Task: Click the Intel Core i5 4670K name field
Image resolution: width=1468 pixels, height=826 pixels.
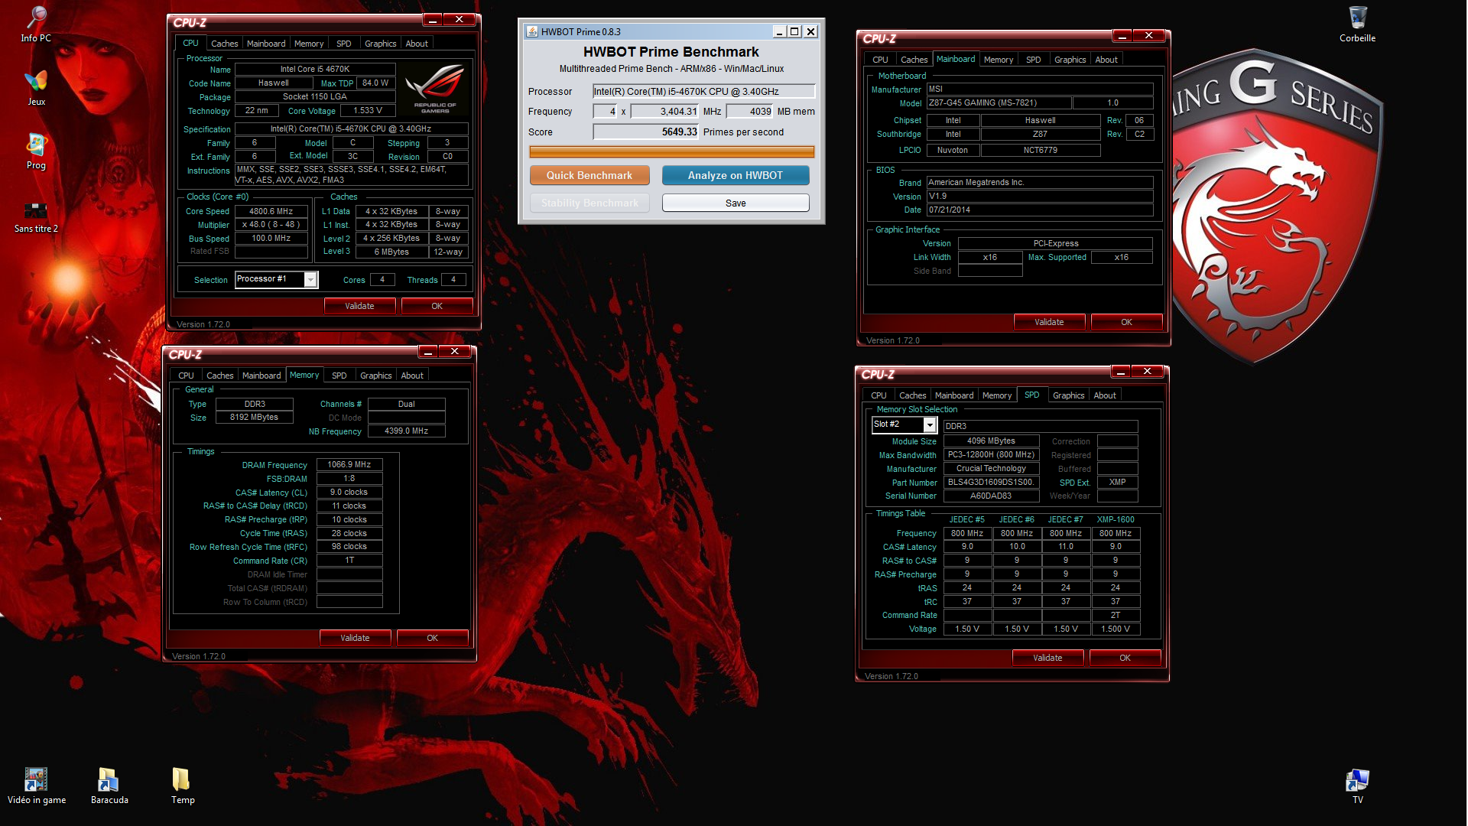Action: pos(315,69)
